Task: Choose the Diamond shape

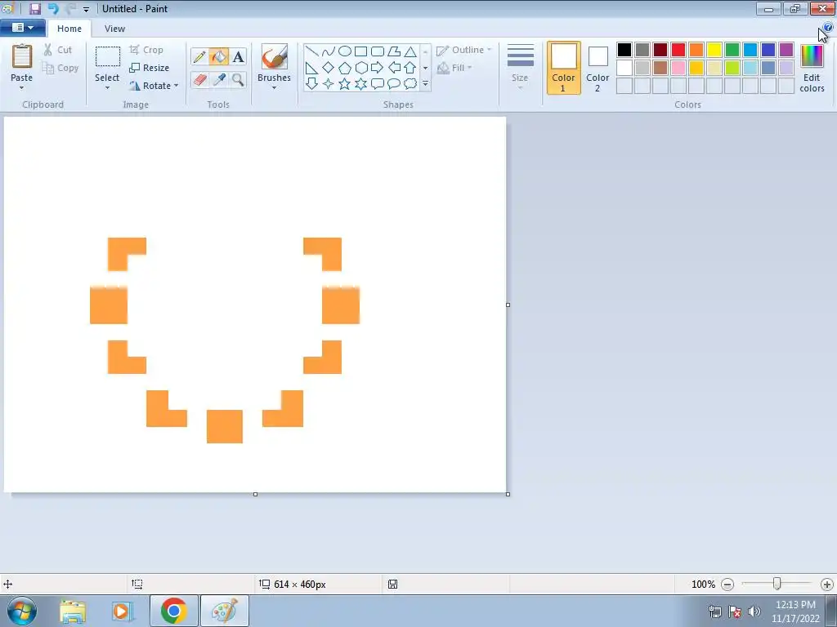Action: [329, 68]
